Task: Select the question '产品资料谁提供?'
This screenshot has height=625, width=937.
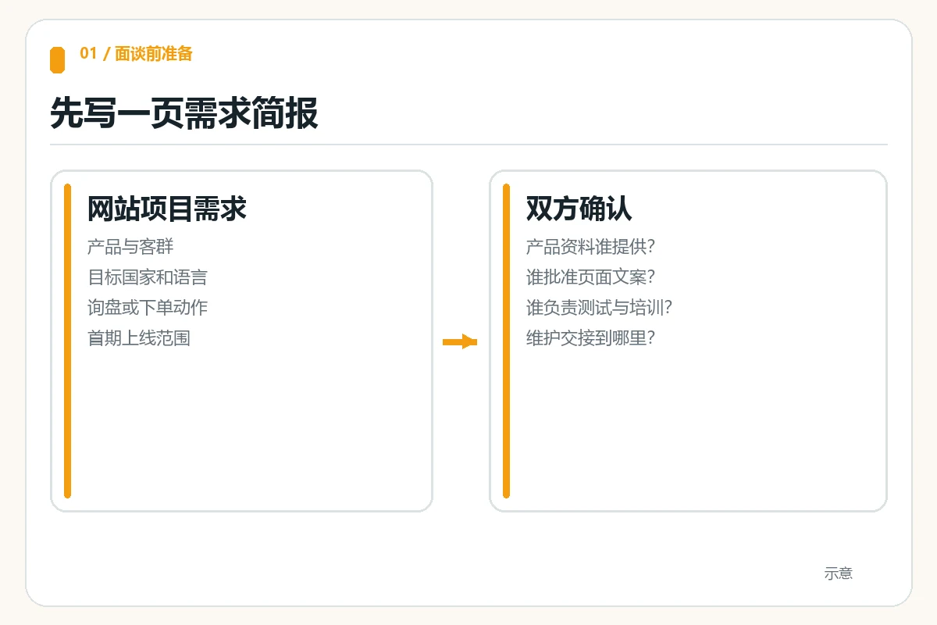Action: click(x=590, y=247)
